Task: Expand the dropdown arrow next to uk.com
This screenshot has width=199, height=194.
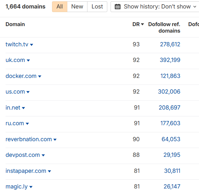Action: 28,60
